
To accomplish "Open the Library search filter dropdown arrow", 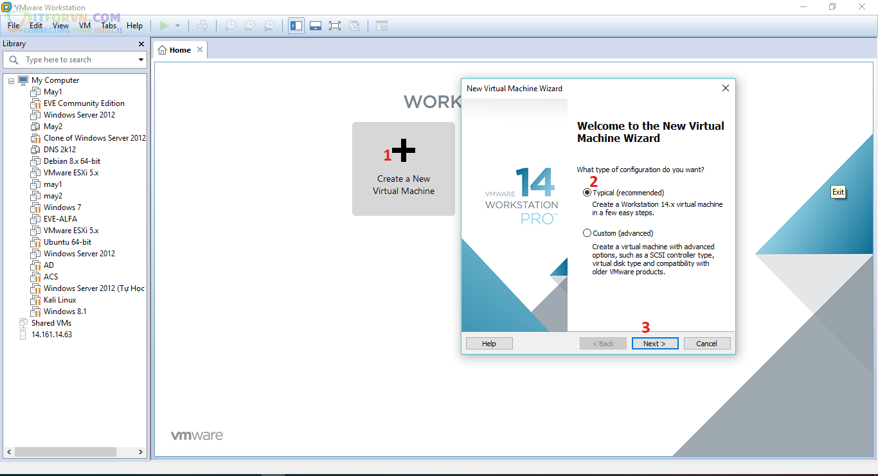I will pyautogui.click(x=141, y=60).
